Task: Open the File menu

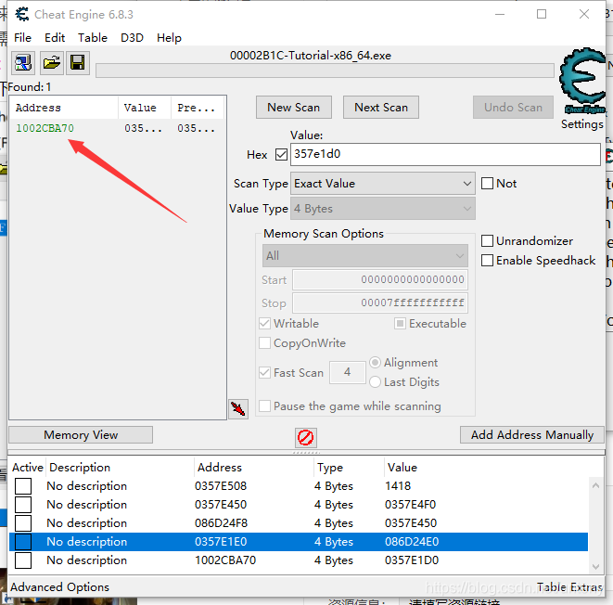Action: (22, 38)
